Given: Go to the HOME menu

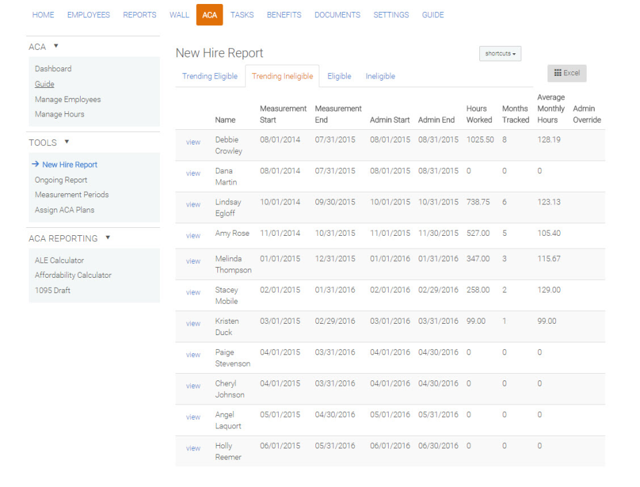Looking at the screenshot, I should click(43, 15).
